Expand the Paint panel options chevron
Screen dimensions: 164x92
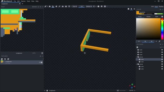click(43, 7)
